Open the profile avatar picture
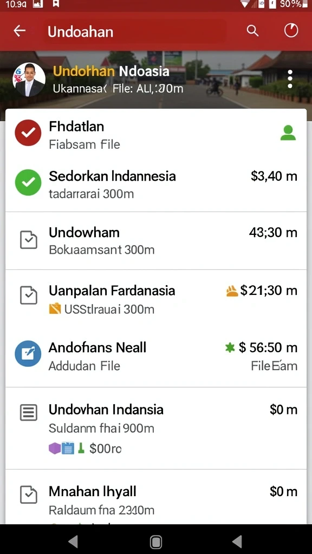The image size is (312, 554). click(29, 80)
